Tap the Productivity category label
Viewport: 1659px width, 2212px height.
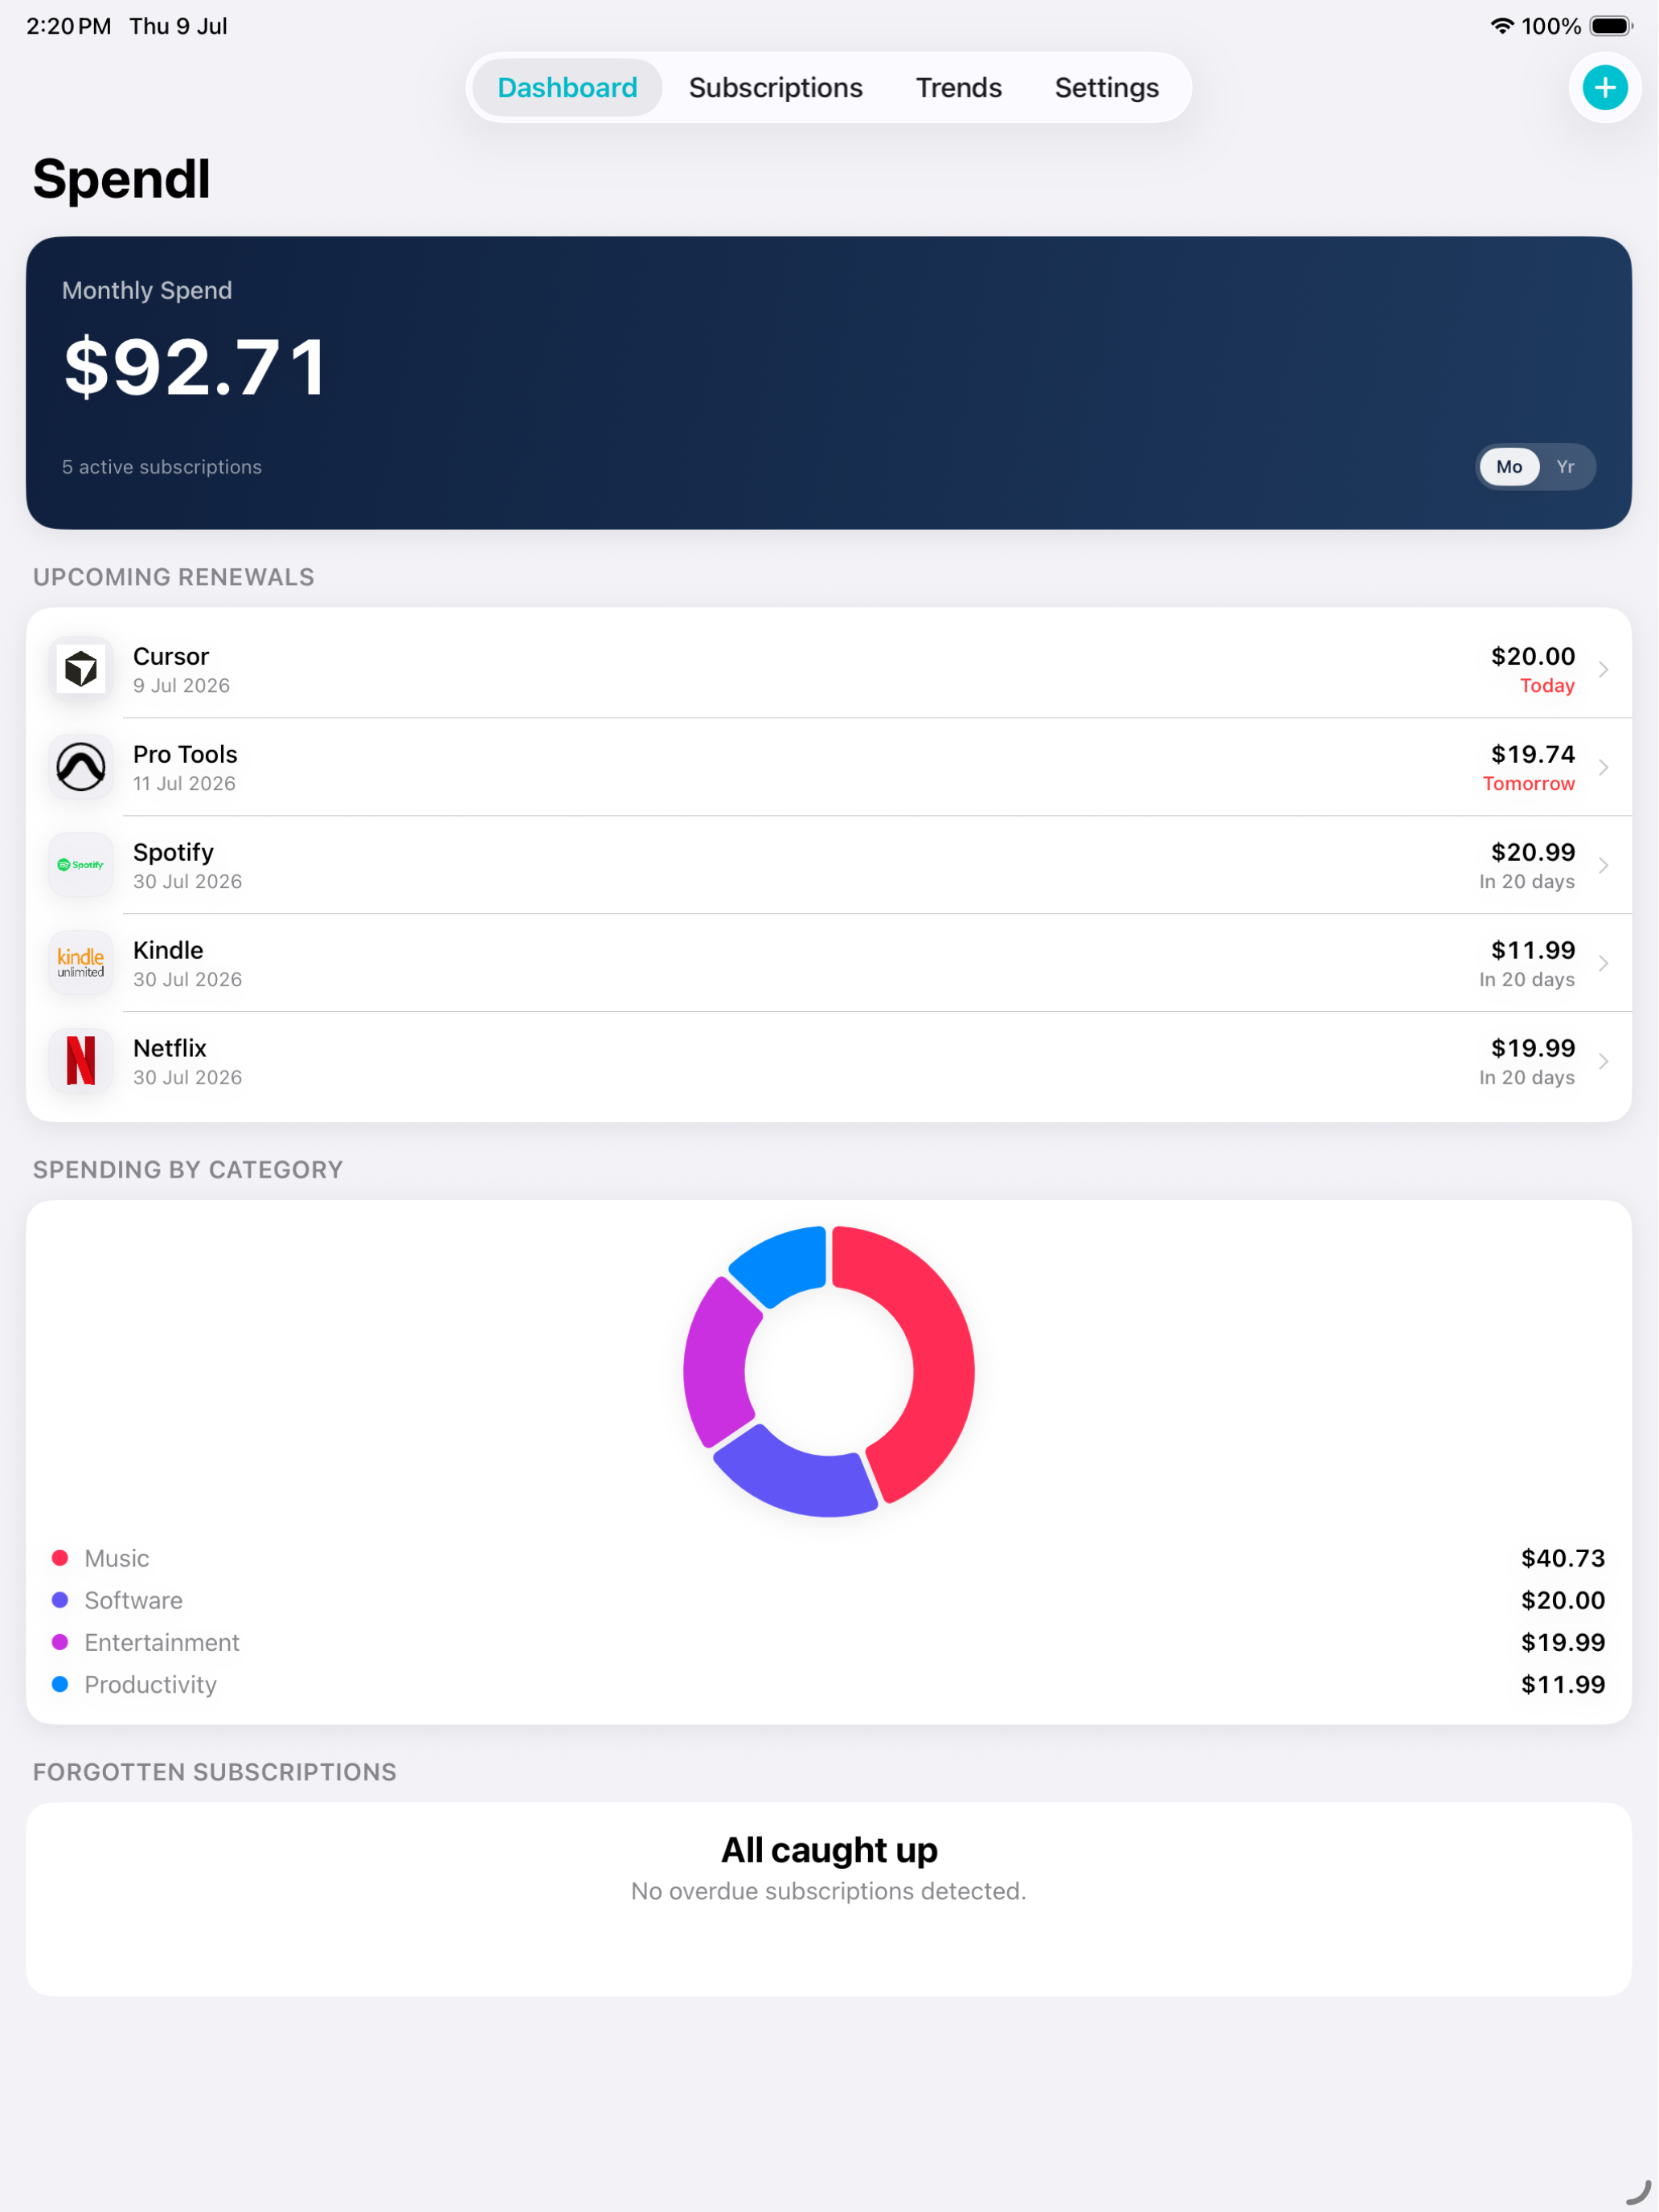[x=150, y=1685]
